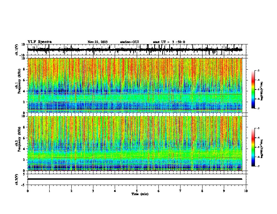
Task: Click the "-5" tick on ch.3(V) axis
Action: (24, 185)
